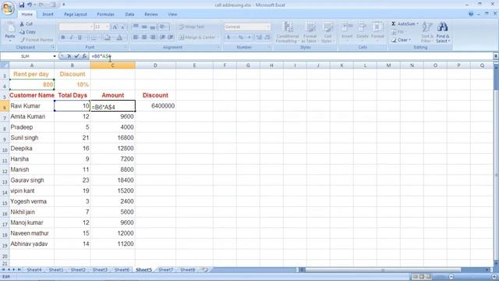Open the AutoSum dropdown arrow
The image size is (499, 281).
tap(418, 24)
